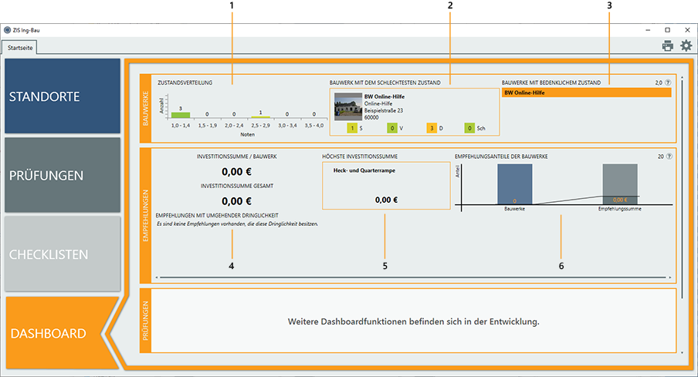The width and height of the screenshot is (698, 377).
Task: Click help icon beside Empfehlungsanteile der Bauwerke
Action: (669, 157)
